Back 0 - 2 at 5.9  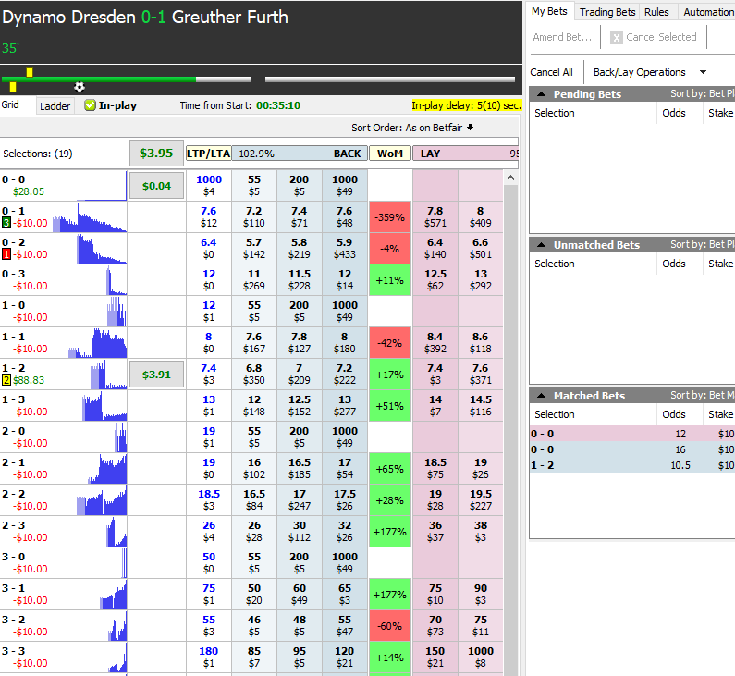click(345, 249)
